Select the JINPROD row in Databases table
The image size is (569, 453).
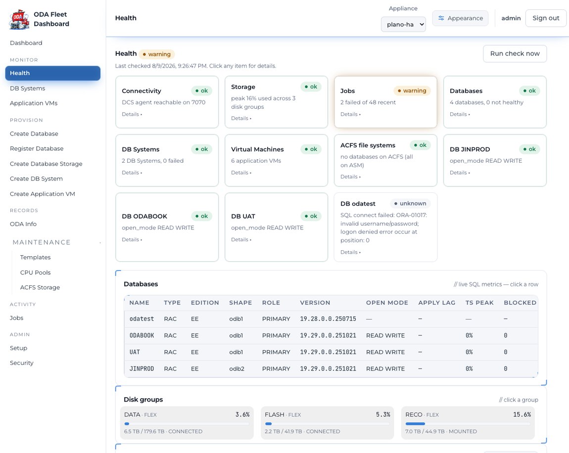click(331, 368)
